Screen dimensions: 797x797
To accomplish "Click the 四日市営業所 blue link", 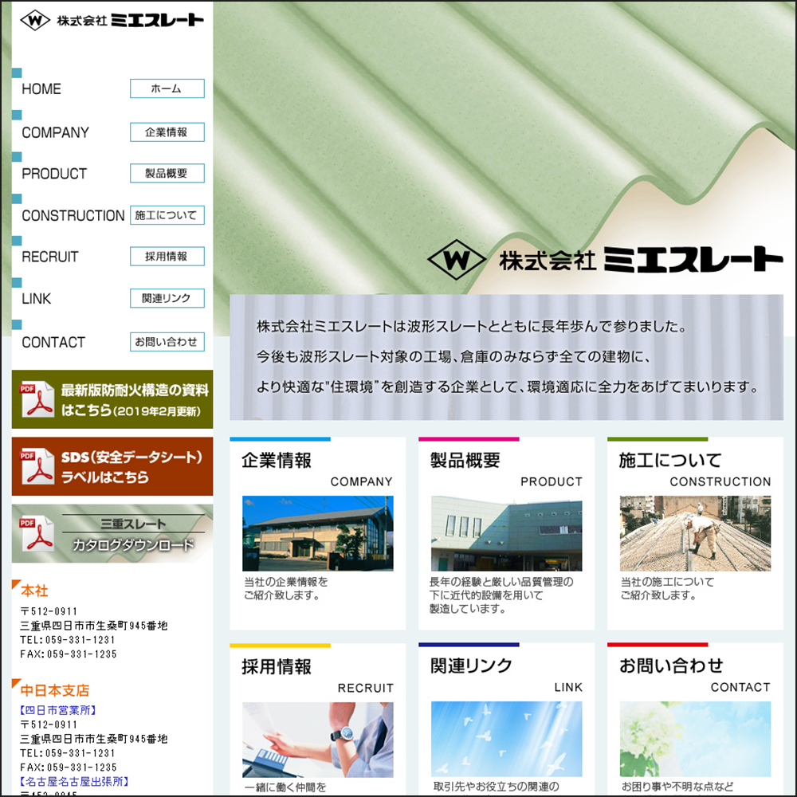I will coord(58,710).
